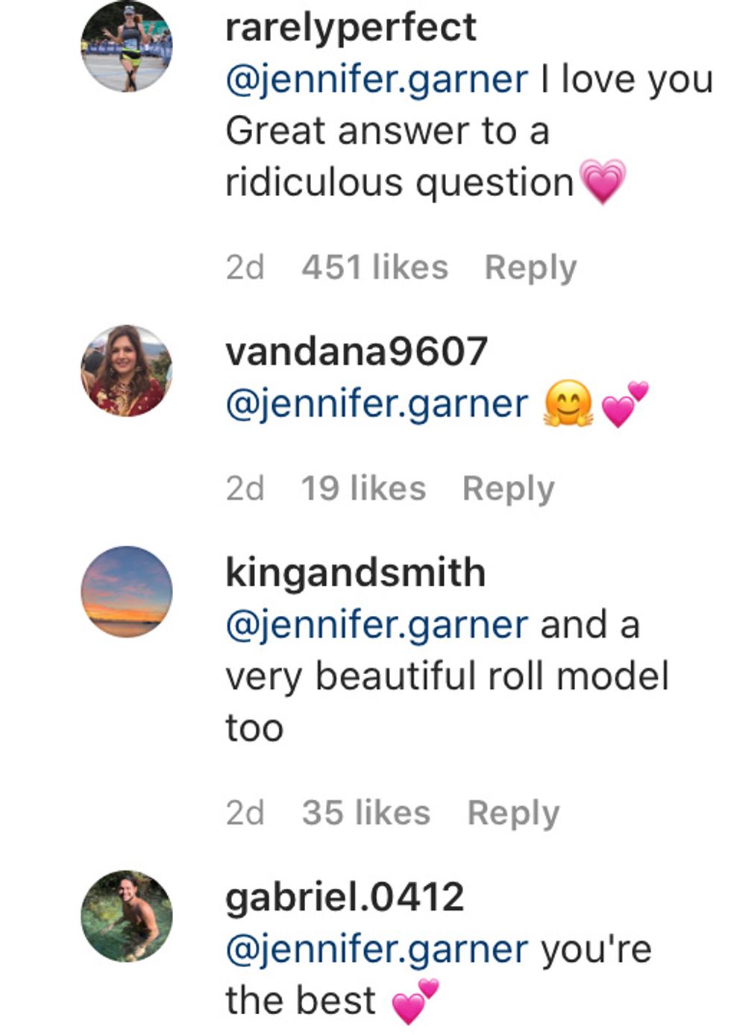Open gabriel.0412's profile picture

(x=126, y=916)
